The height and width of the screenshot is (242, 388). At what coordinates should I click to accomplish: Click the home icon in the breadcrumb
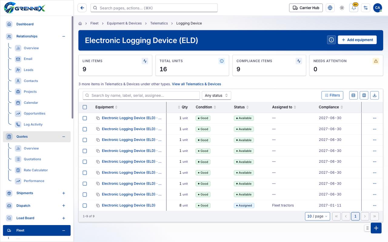click(80, 23)
